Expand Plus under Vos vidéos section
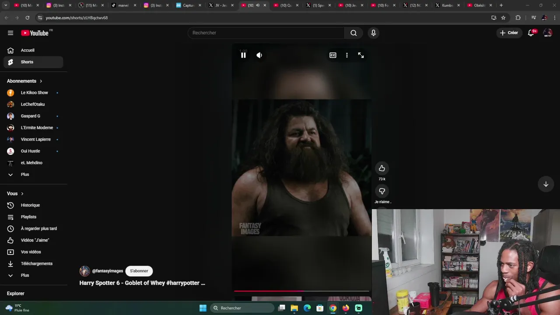 tap(33, 275)
